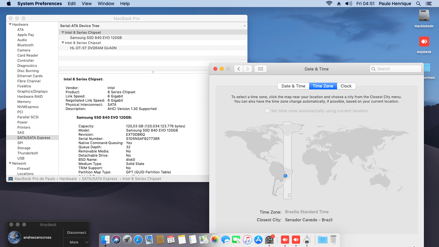The height and width of the screenshot is (247, 439).
Task: Open the Mail app in Dock
Action: pos(149,240)
